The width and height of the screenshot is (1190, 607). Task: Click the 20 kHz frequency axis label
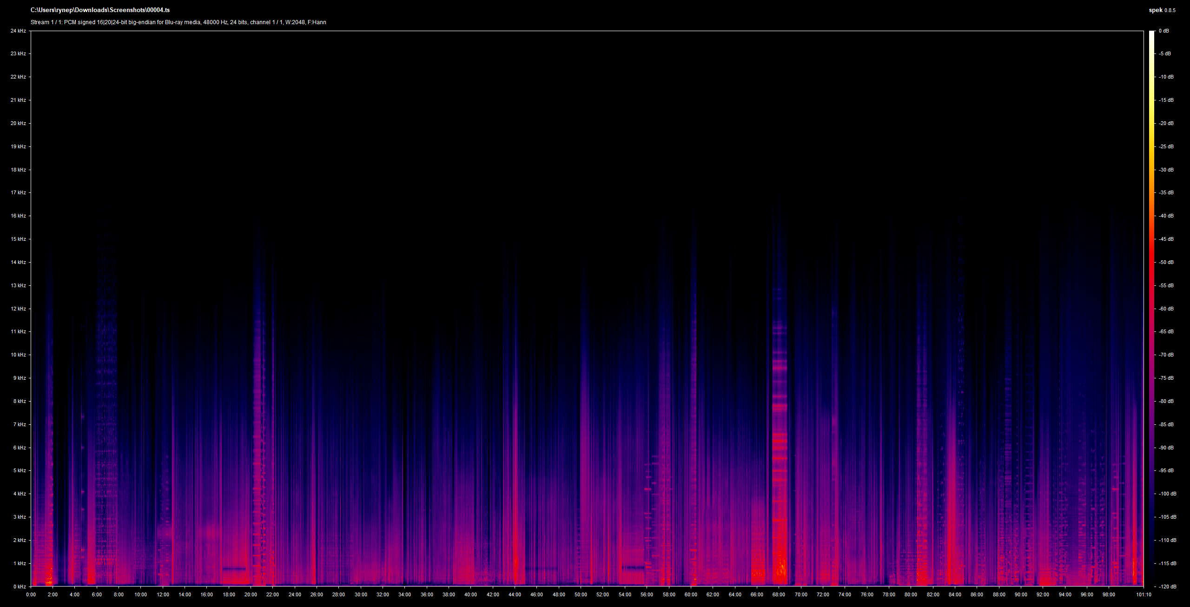point(18,123)
